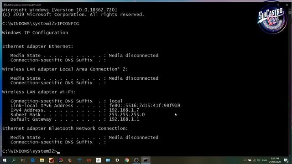The height and width of the screenshot is (164, 292).
Task: Click the battery icon in system tray
Action: pos(250,160)
